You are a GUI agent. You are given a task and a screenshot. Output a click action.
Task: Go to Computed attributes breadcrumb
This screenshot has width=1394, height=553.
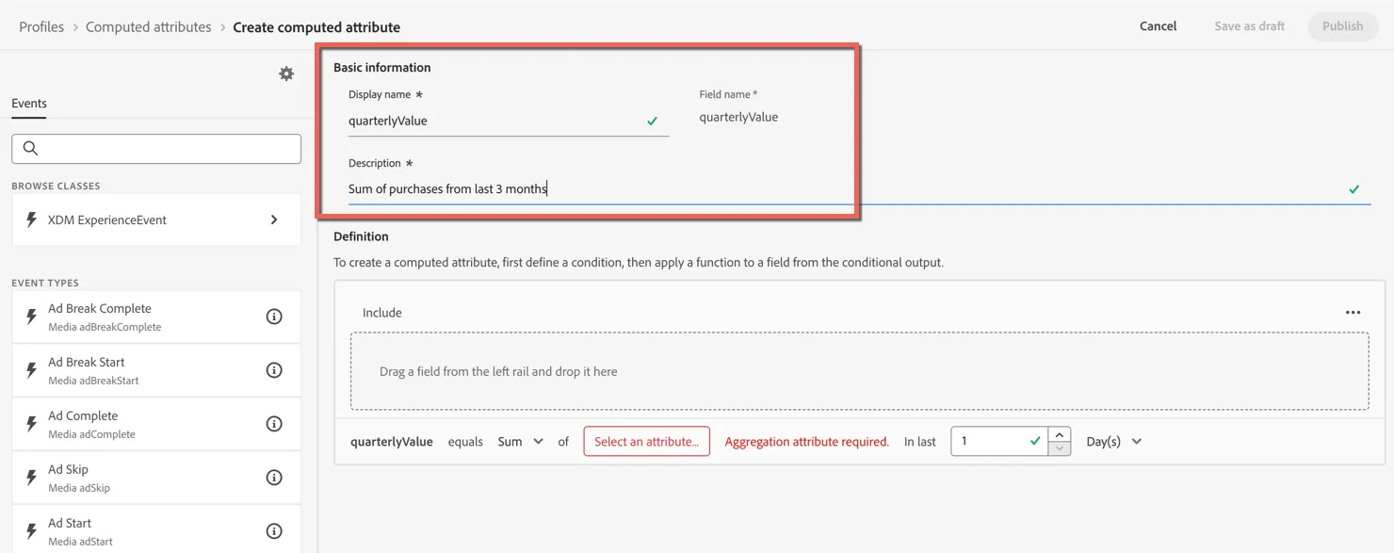(x=149, y=26)
